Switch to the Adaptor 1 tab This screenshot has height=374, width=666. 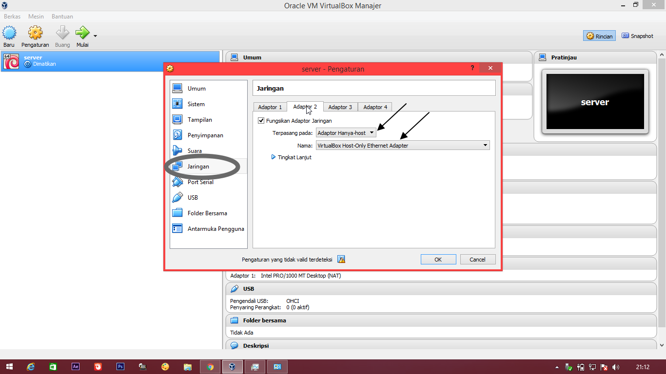point(270,107)
